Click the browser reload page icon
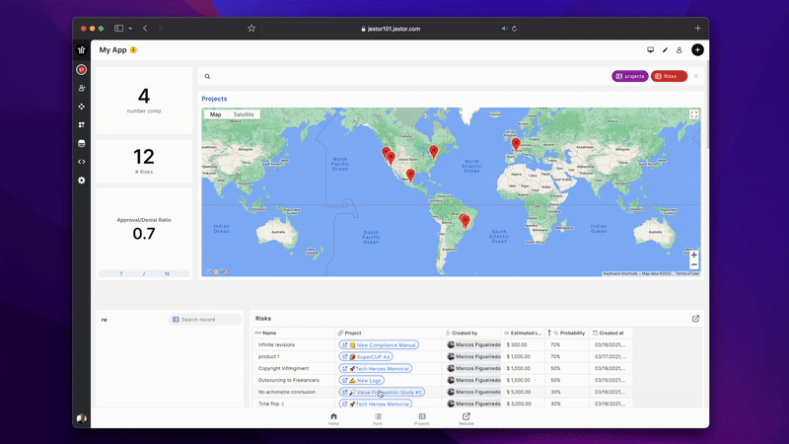The image size is (789, 444). [514, 29]
